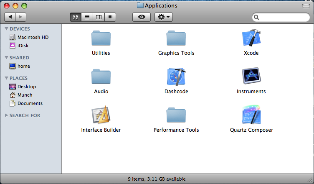Click the Documents icon in Places
The image size is (314, 184).
pyautogui.click(x=13, y=103)
